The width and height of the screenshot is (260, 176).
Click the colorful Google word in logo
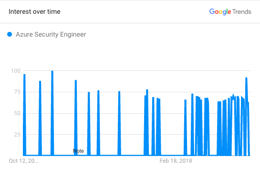(x=220, y=12)
